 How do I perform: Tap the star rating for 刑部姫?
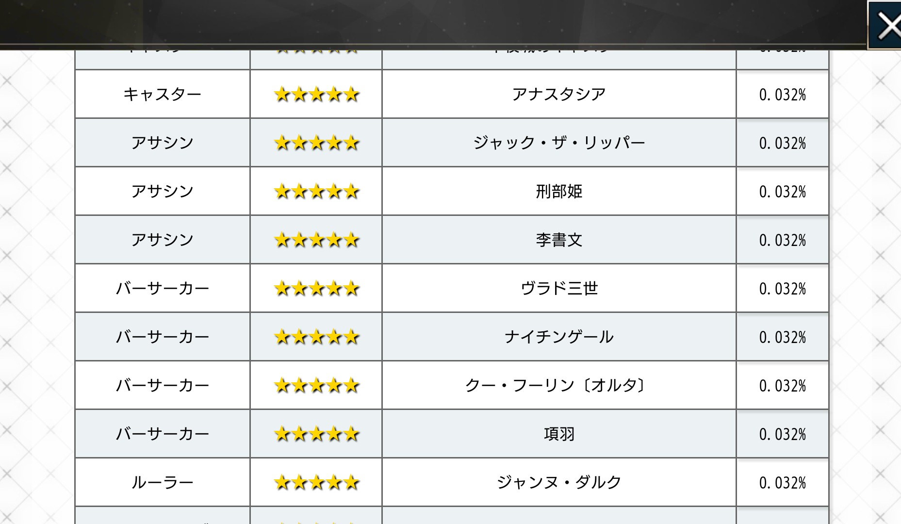(316, 191)
